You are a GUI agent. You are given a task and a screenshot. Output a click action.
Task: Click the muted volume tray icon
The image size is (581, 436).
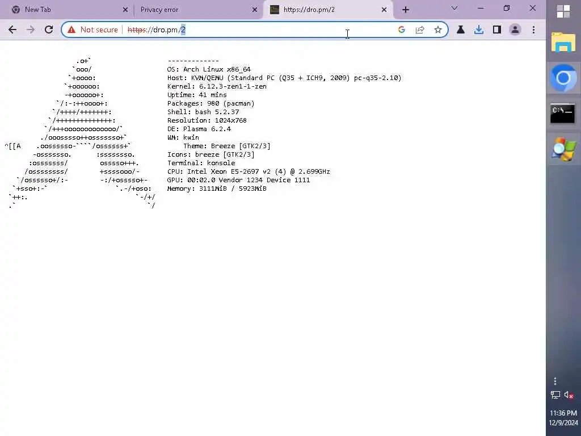(x=569, y=395)
